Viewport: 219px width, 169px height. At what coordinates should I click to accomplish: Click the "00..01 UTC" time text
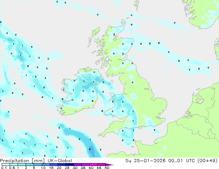182,160
